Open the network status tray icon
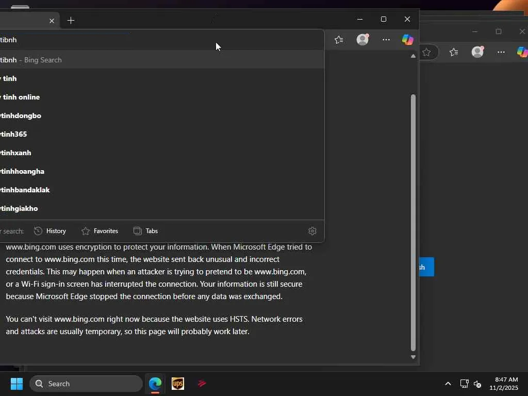Screen dimensions: 528x396 [x=465, y=384]
